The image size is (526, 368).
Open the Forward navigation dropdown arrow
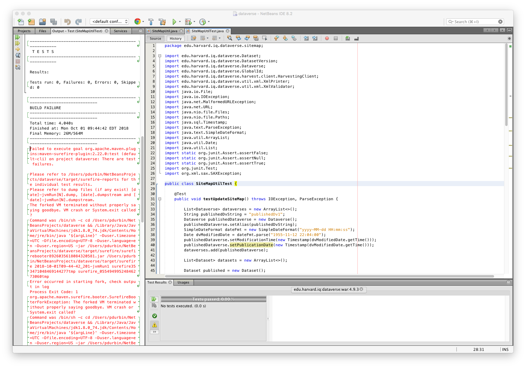pyautogui.click(x=219, y=38)
